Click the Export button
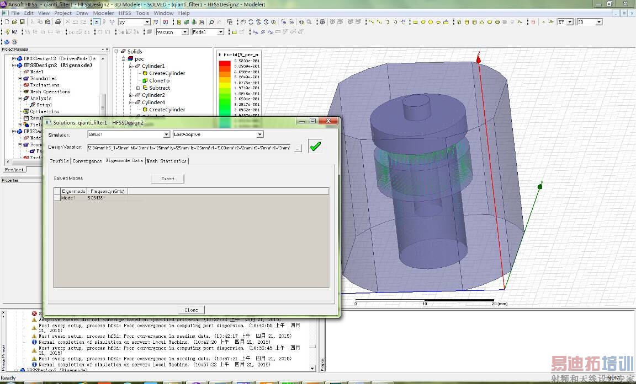The width and height of the screenshot is (636, 384). pos(167,179)
